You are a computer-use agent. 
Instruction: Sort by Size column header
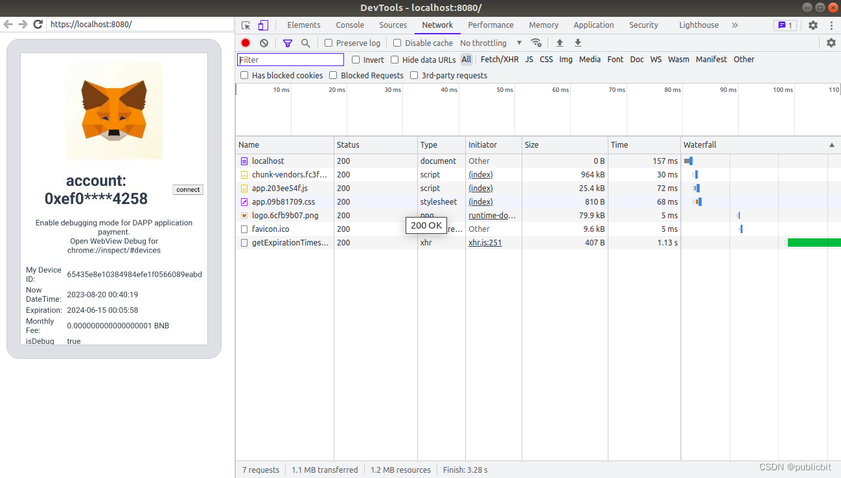564,145
